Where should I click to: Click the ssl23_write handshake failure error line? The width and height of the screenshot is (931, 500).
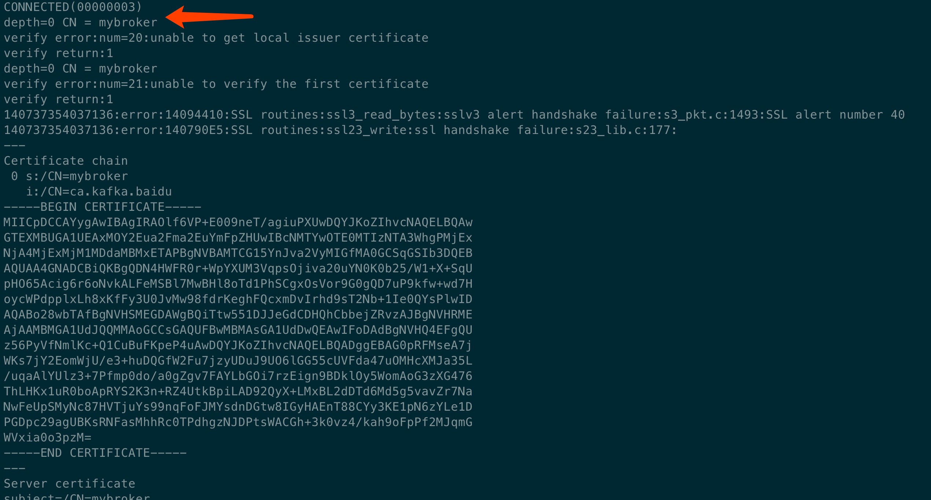[340, 130]
